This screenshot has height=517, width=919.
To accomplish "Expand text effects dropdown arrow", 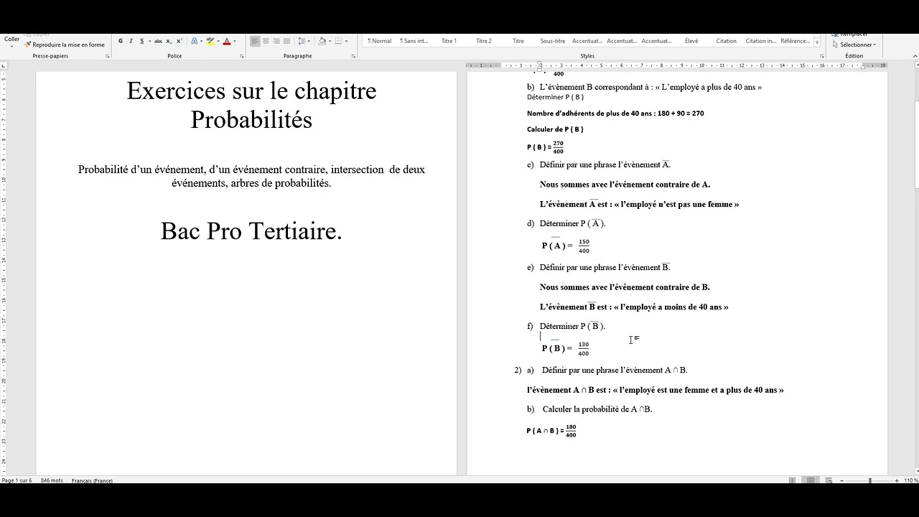I will click(202, 41).
